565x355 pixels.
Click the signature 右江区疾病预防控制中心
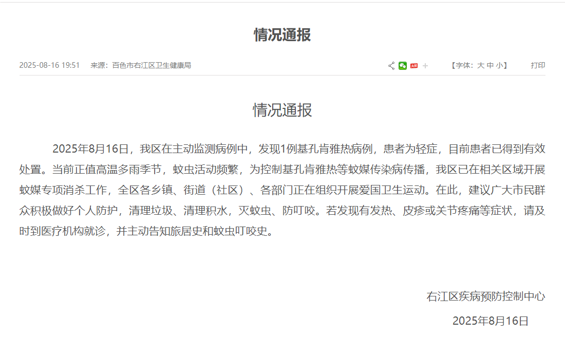(x=486, y=296)
